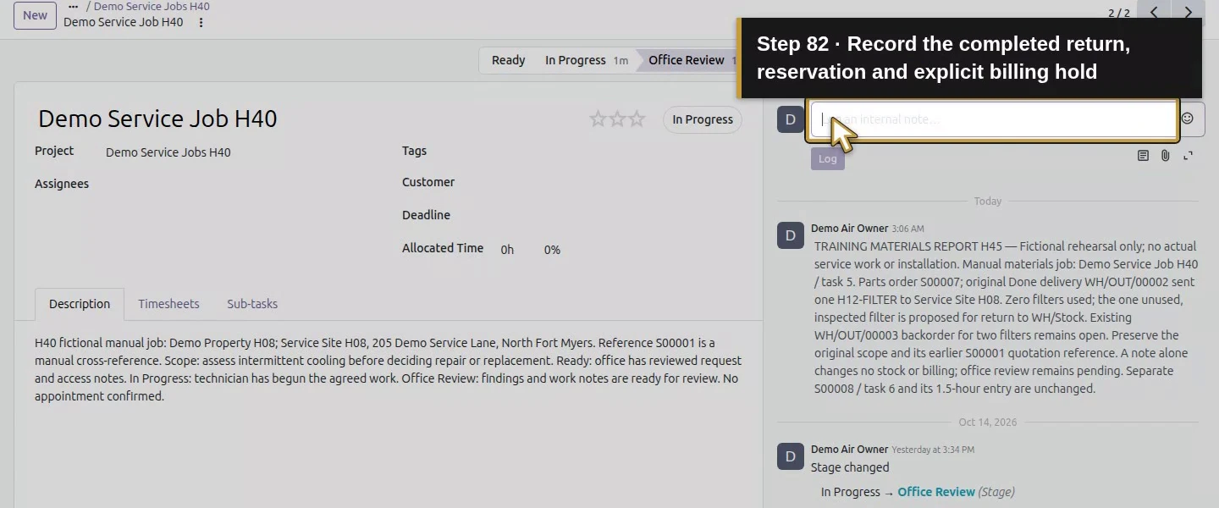Edit the task title Demo Service Job H40

tap(157, 119)
